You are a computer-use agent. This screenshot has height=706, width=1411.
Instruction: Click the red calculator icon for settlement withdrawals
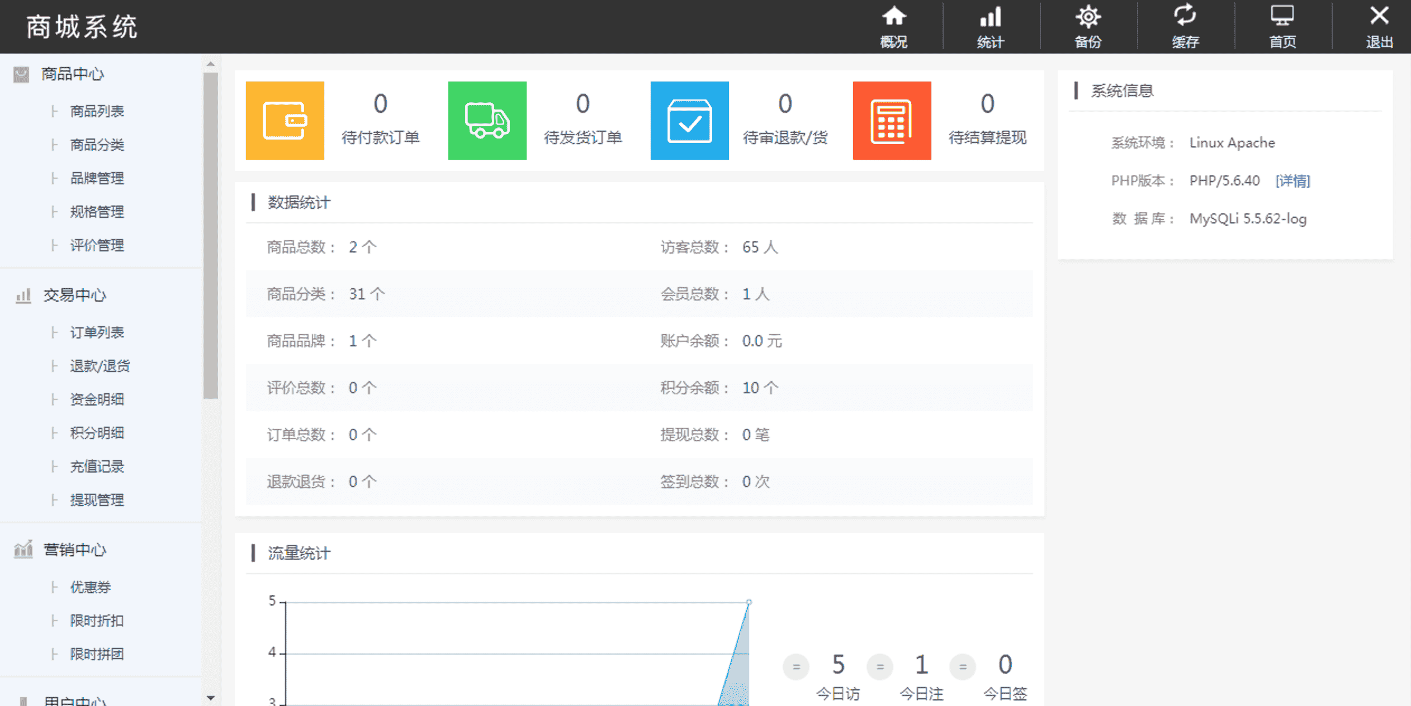coord(892,120)
